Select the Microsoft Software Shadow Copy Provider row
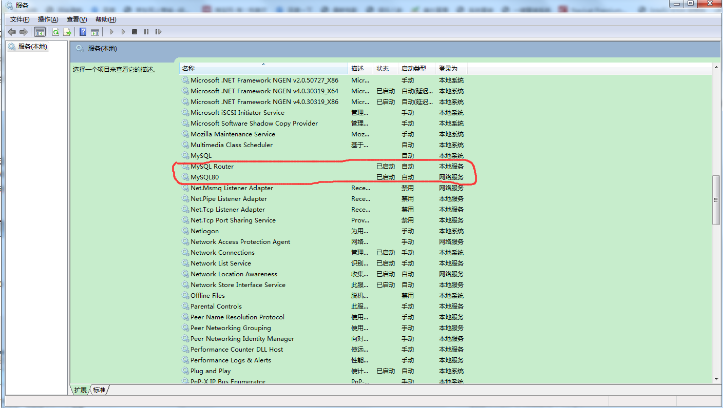723x408 pixels. pyautogui.click(x=323, y=124)
